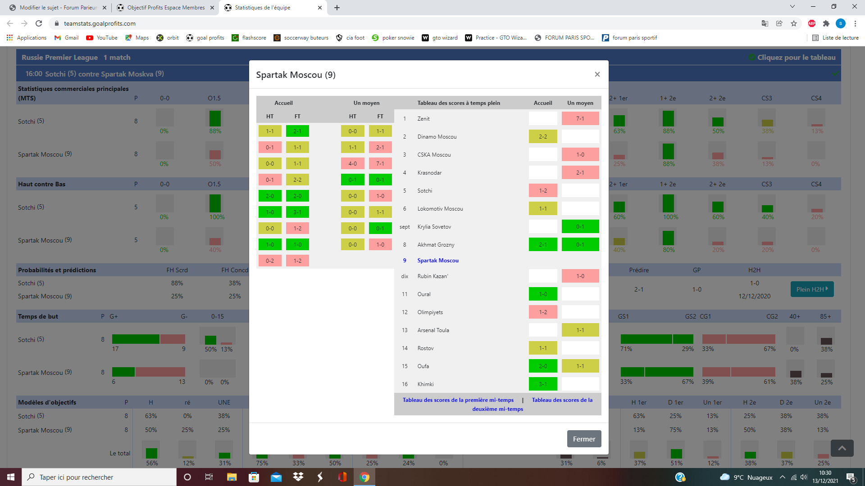Open the Mail app on the taskbar
This screenshot has height=486, width=865.
tap(276, 477)
